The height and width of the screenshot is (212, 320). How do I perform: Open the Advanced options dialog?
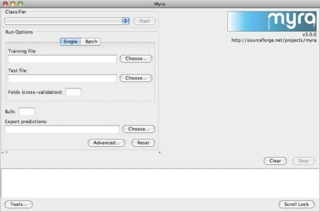[x=106, y=142]
